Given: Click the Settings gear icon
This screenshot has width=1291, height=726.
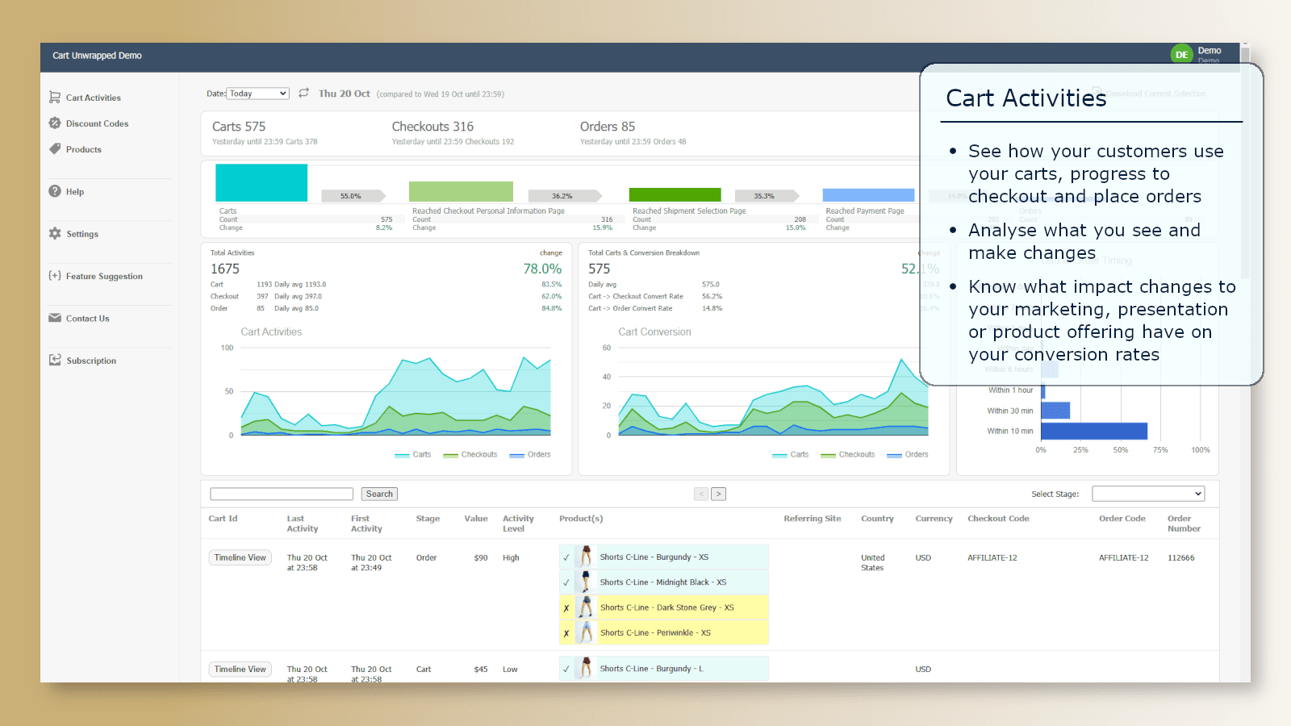Looking at the screenshot, I should pos(55,233).
